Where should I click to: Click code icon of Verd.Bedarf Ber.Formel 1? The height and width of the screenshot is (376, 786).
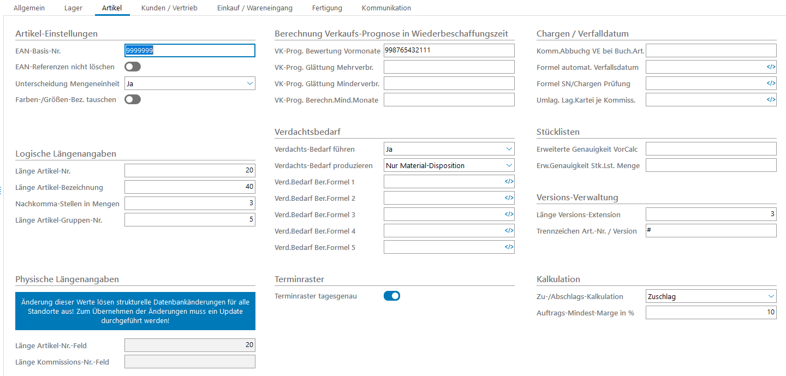coord(508,182)
